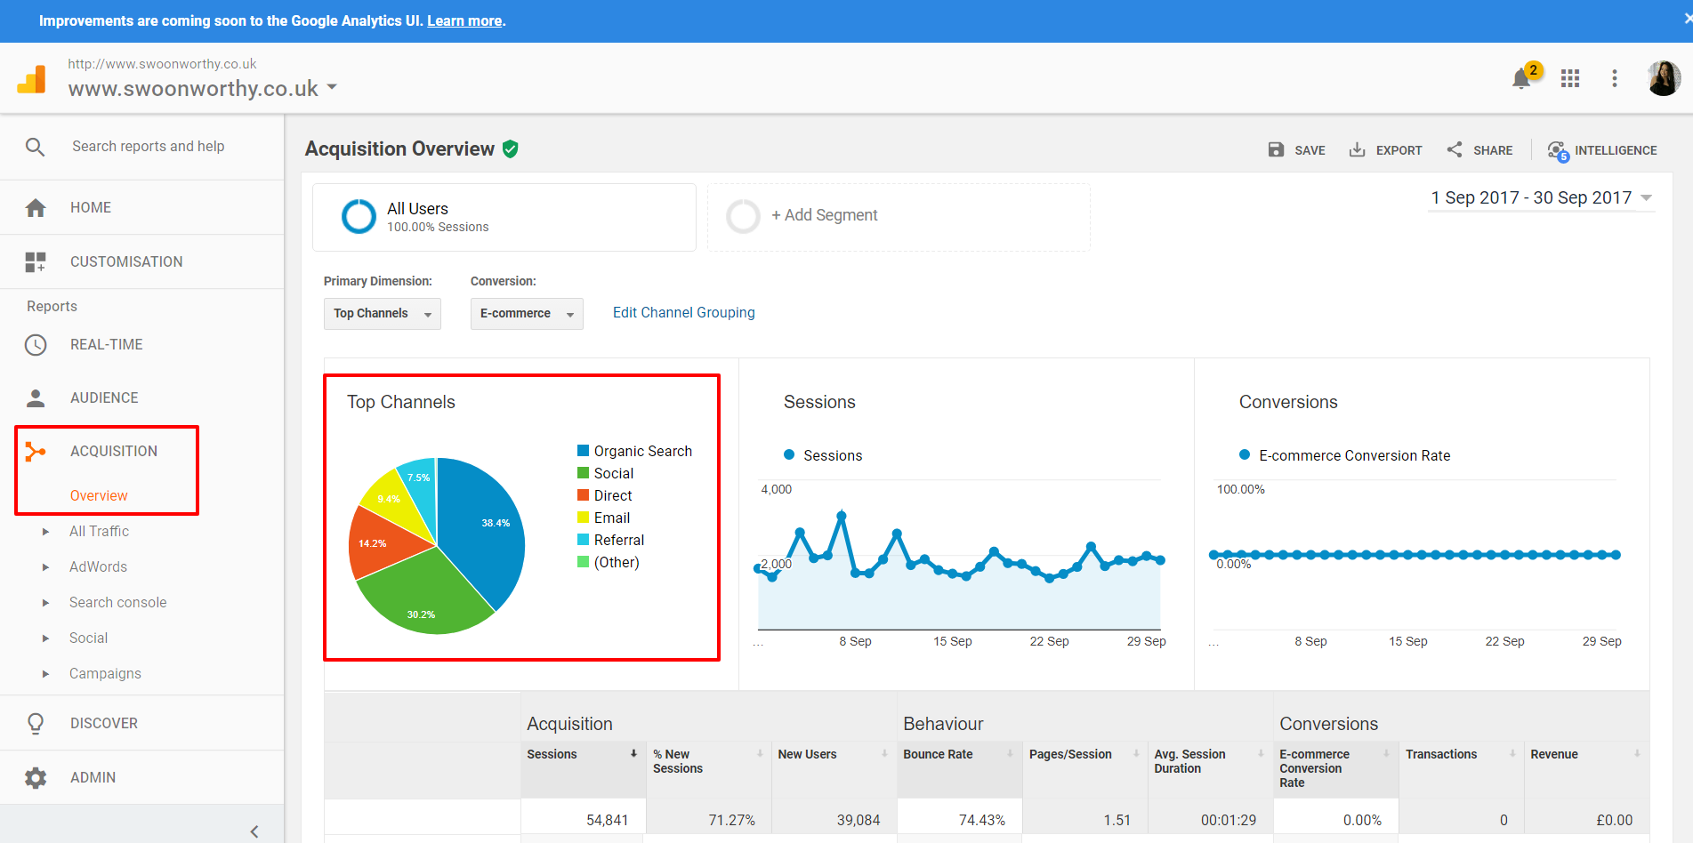Expand the AdWords submenu
The image size is (1693, 843).
[x=46, y=567]
